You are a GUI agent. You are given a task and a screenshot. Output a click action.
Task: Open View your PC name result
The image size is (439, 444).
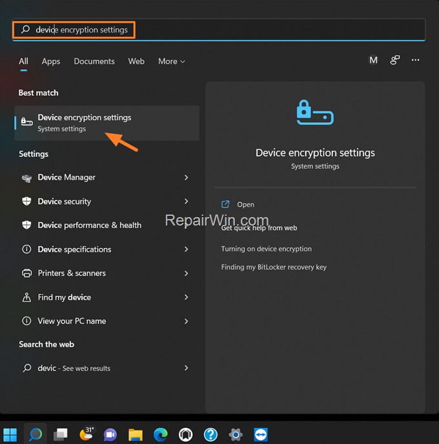point(107,321)
